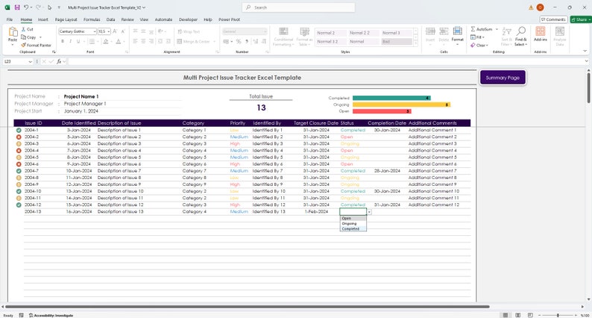Apply the Normal 2 cell style

coord(331,33)
